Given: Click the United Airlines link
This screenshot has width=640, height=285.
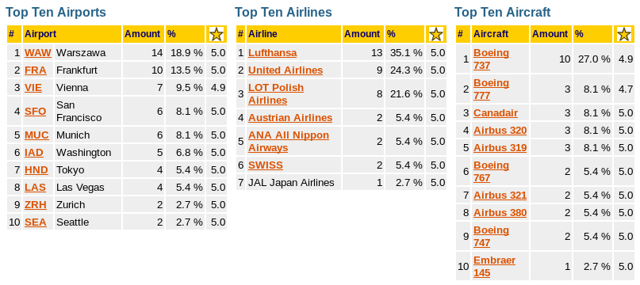Looking at the screenshot, I should tap(286, 70).
